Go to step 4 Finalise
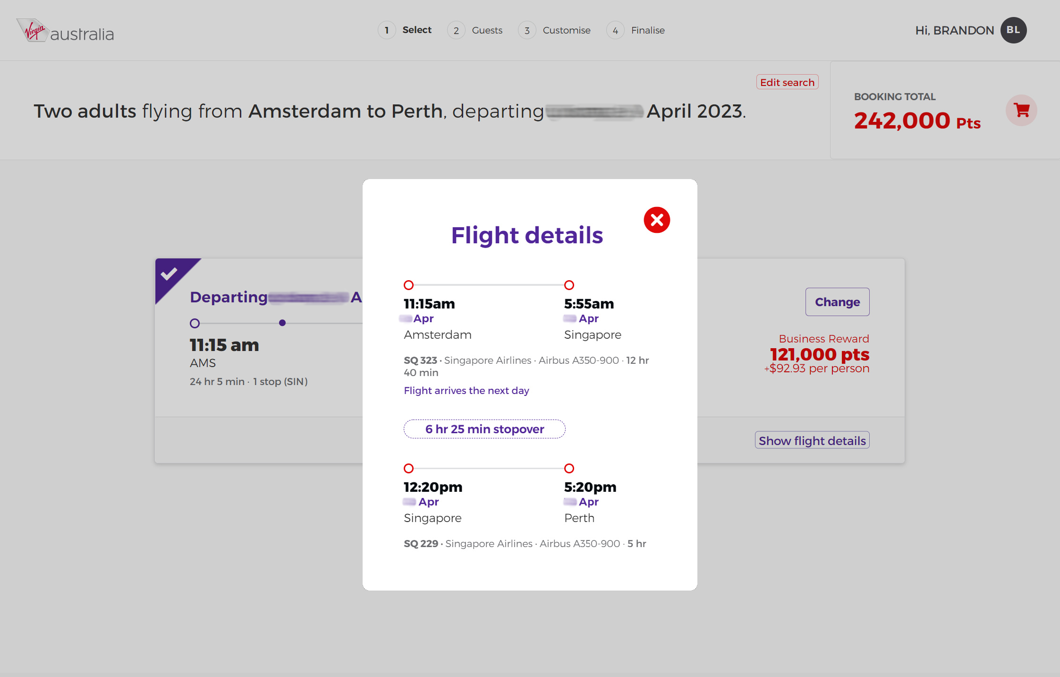This screenshot has height=677, width=1060. point(636,30)
